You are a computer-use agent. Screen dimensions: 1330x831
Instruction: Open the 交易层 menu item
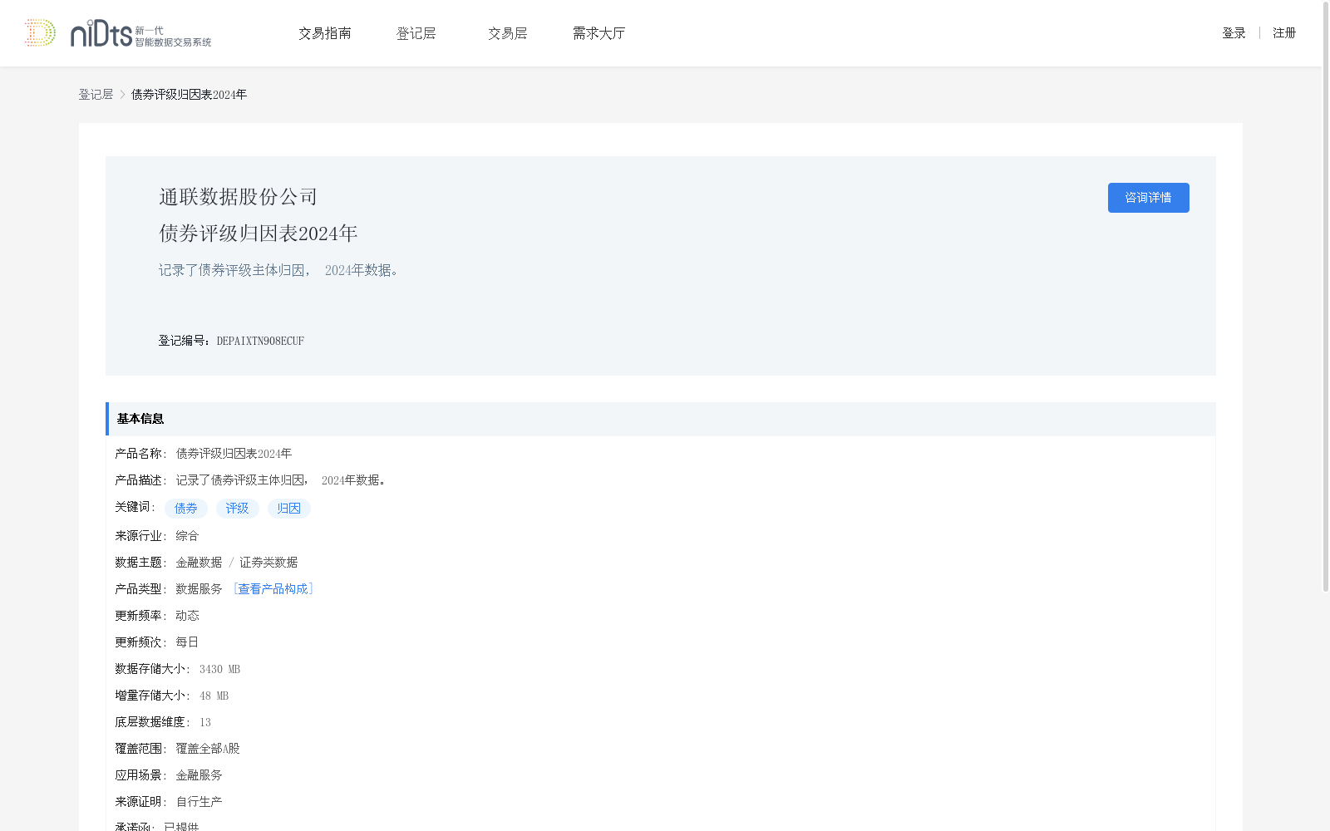point(508,33)
